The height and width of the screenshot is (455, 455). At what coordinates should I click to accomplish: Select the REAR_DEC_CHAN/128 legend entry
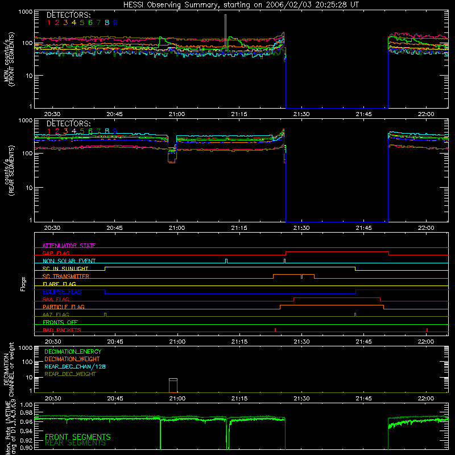click(x=75, y=366)
